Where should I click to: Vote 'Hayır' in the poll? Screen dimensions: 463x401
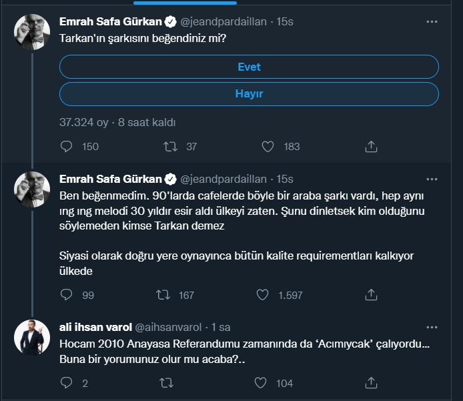249,94
